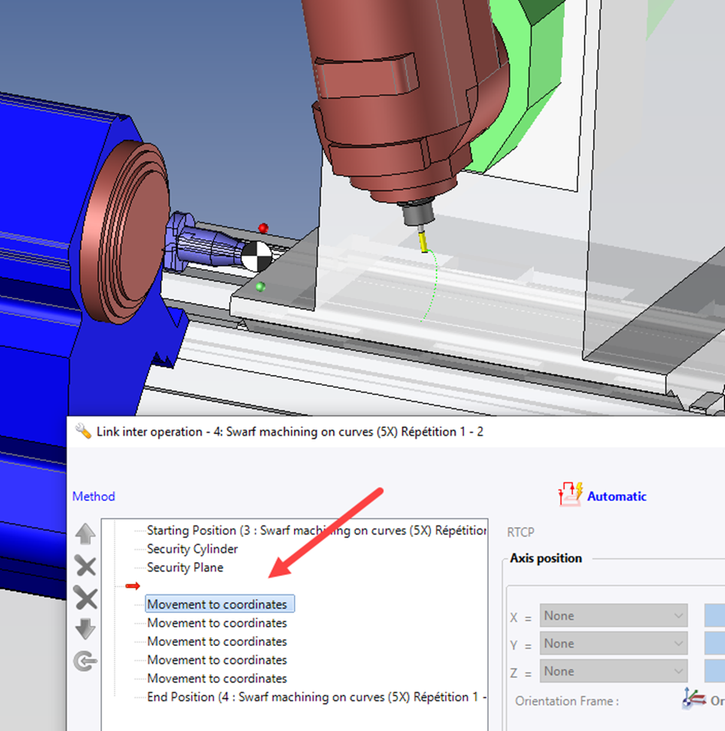Viewport: 725px width, 731px height.
Task: Click the Orientation Frame label
Action: (x=566, y=701)
